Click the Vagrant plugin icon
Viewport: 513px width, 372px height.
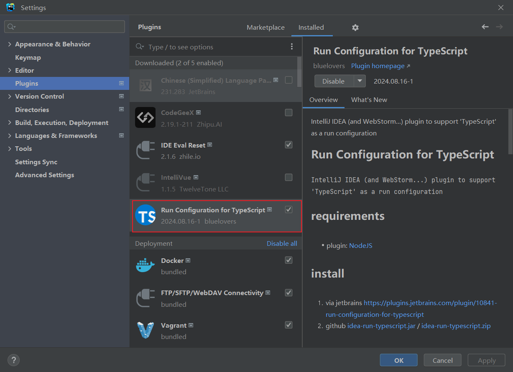145,330
